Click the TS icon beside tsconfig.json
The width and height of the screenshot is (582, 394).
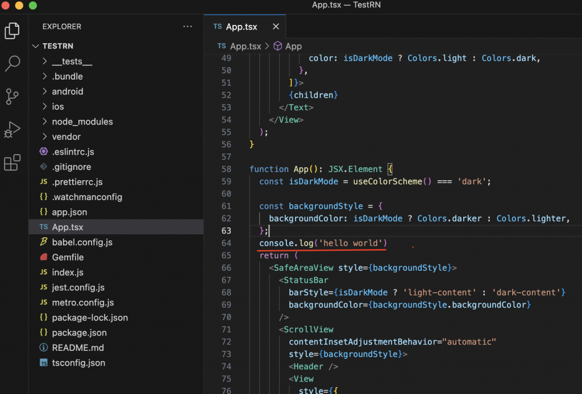tap(43, 363)
